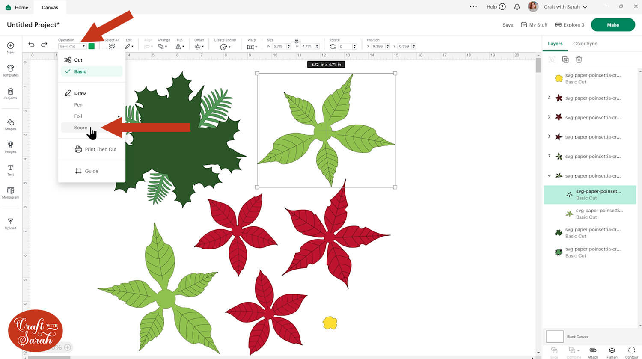The image size is (642, 359).
Task: Click the Save link
Action: point(508,25)
